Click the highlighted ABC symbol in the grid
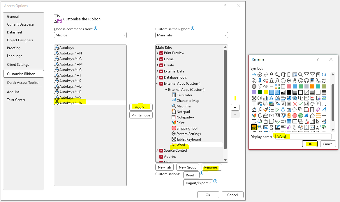Viewport: 340px width, 202px height. (254, 127)
